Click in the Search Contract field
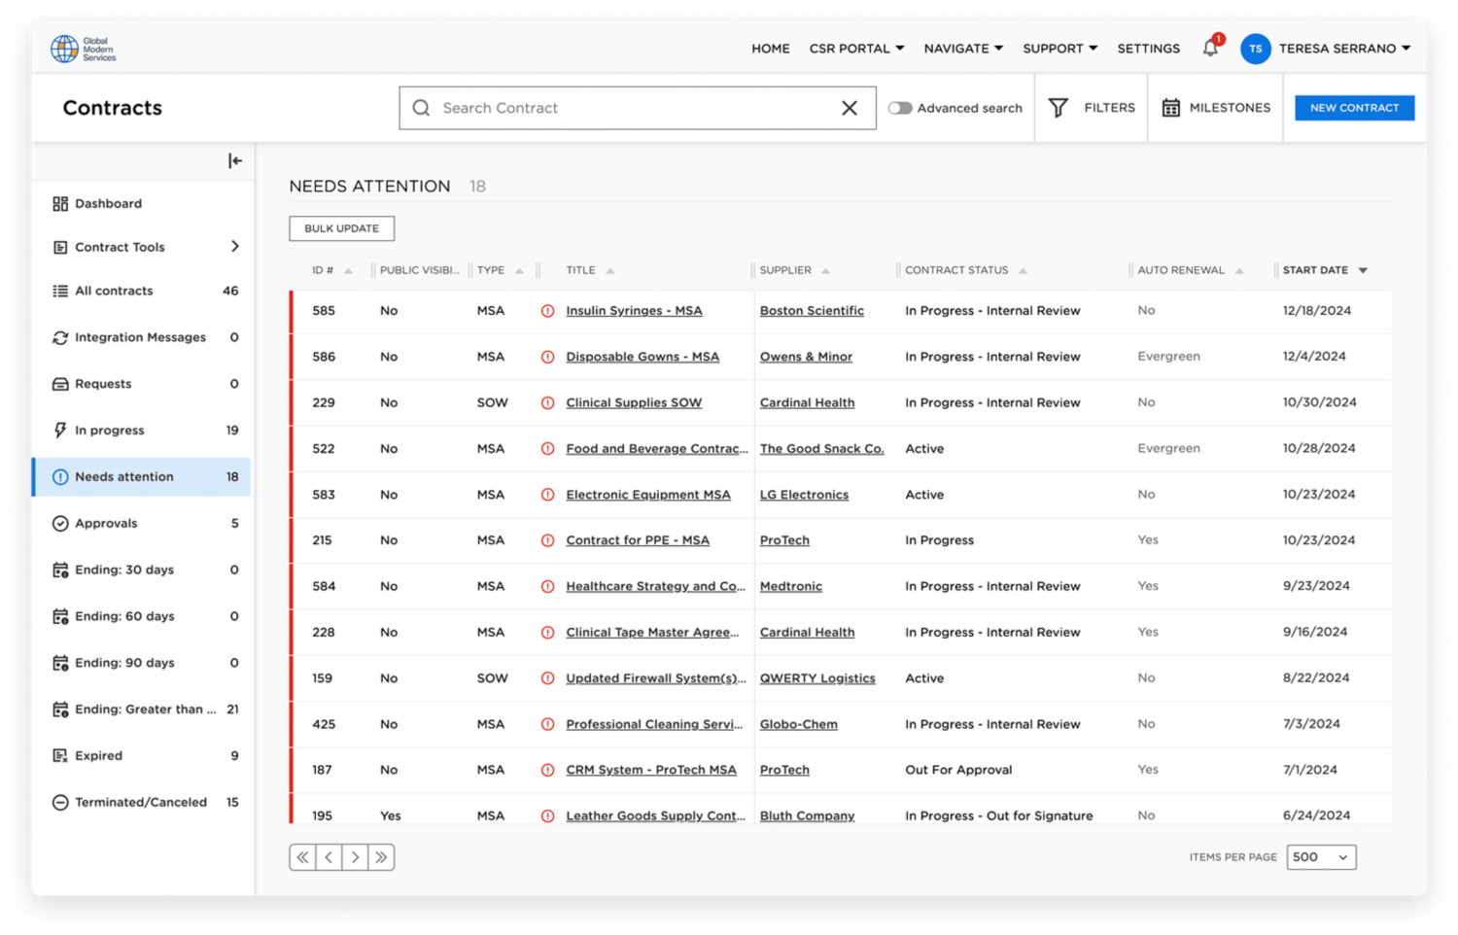 click(x=637, y=108)
